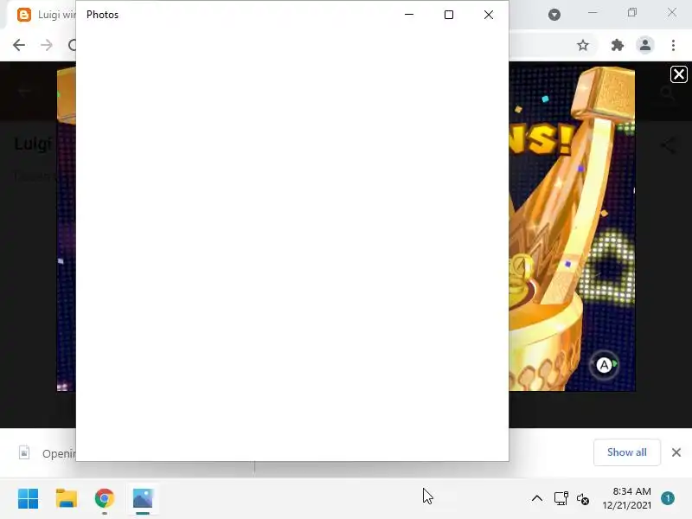Screen dimensions: 692x519
Task: Go forward in the Chrome browser
Action: [x=47, y=45]
